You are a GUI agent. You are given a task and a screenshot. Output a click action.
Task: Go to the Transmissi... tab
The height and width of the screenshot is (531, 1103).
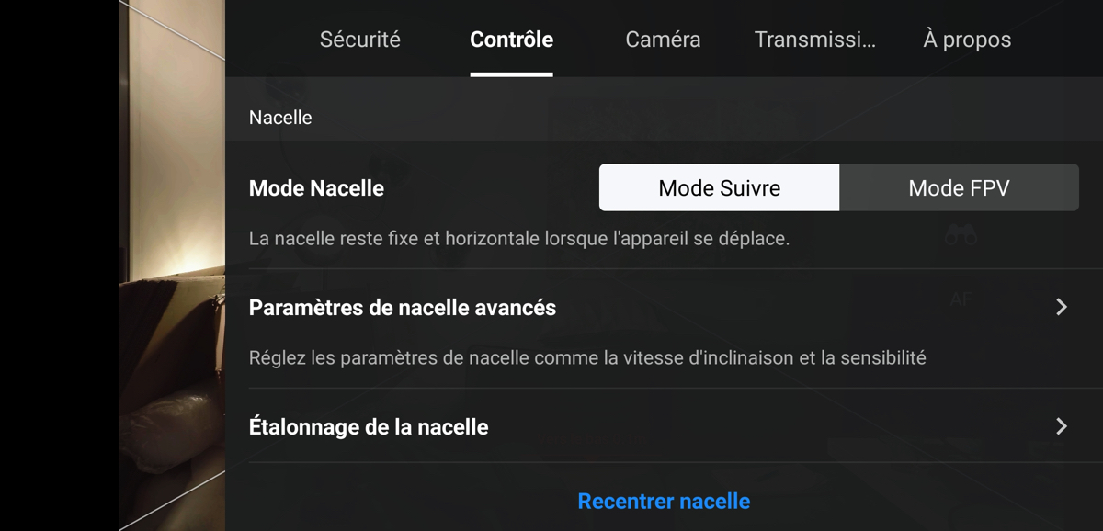click(x=814, y=40)
